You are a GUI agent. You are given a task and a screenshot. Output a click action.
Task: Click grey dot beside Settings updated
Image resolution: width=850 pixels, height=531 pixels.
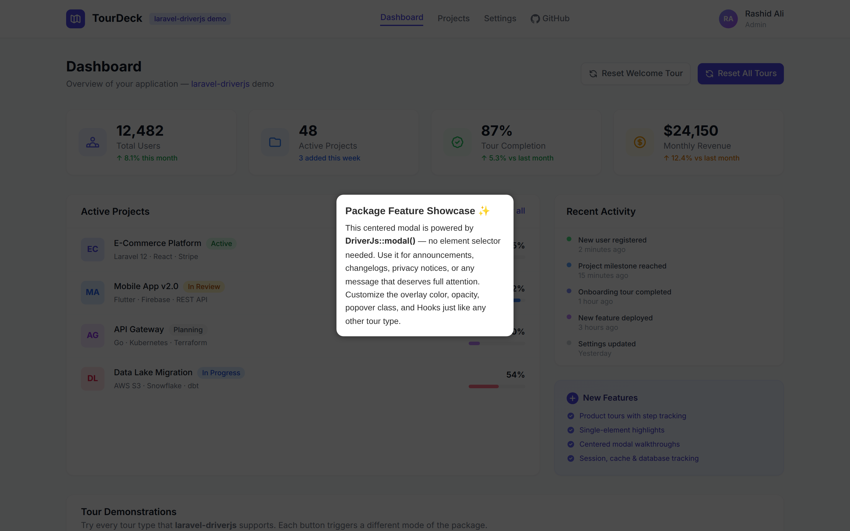pyautogui.click(x=569, y=343)
